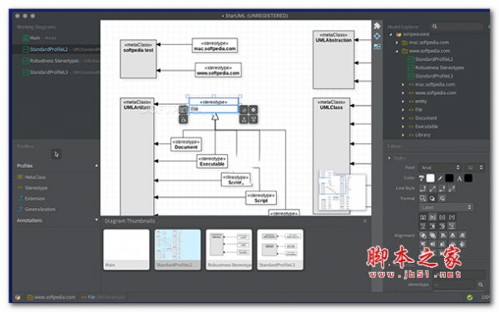Select the Document stereotype on canvas
Screen dimensions: 499x312
pos(186,145)
